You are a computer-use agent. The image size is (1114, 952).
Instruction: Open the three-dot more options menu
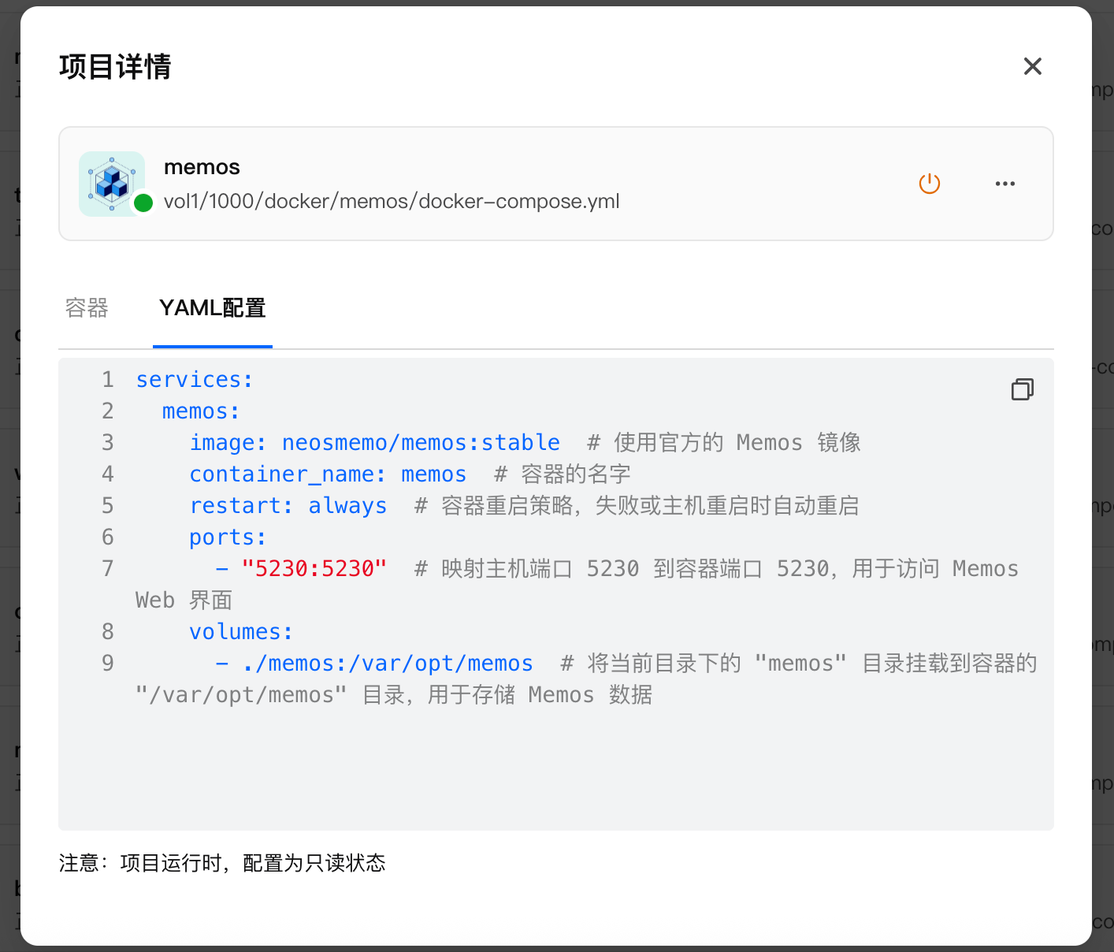pos(1004,184)
